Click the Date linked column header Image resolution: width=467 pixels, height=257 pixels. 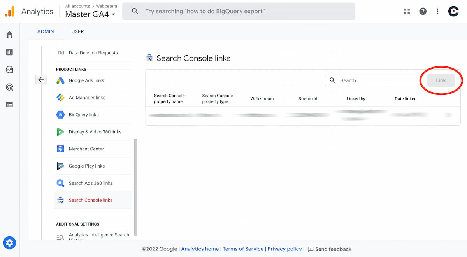pyautogui.click(x=406, y=99)
